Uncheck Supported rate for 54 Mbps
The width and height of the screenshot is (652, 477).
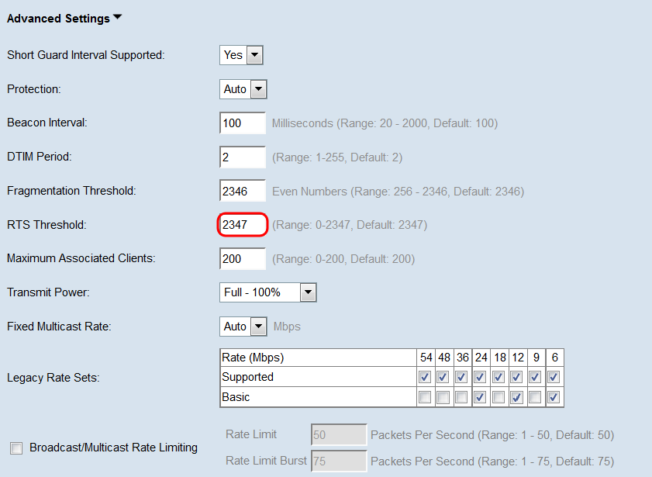tap(424, 378)
